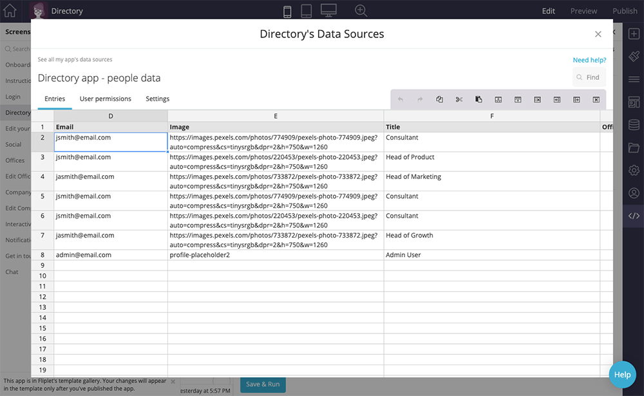Image resolution: width=644 pixels, height=396 pixels.
Task: Go to the home dashboard icon
Action: tap(10, 10)
